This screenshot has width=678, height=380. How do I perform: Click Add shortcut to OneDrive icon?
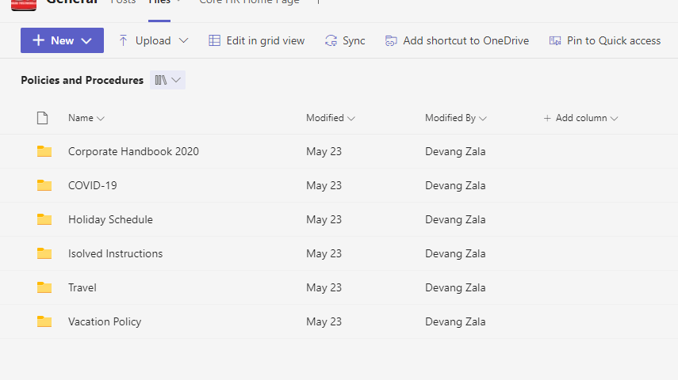coord(391,40)
